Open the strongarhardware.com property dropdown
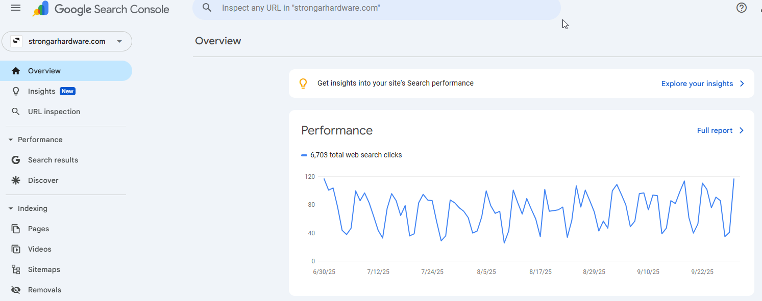This screenshot has width=762, height=301. pos(67,41)
